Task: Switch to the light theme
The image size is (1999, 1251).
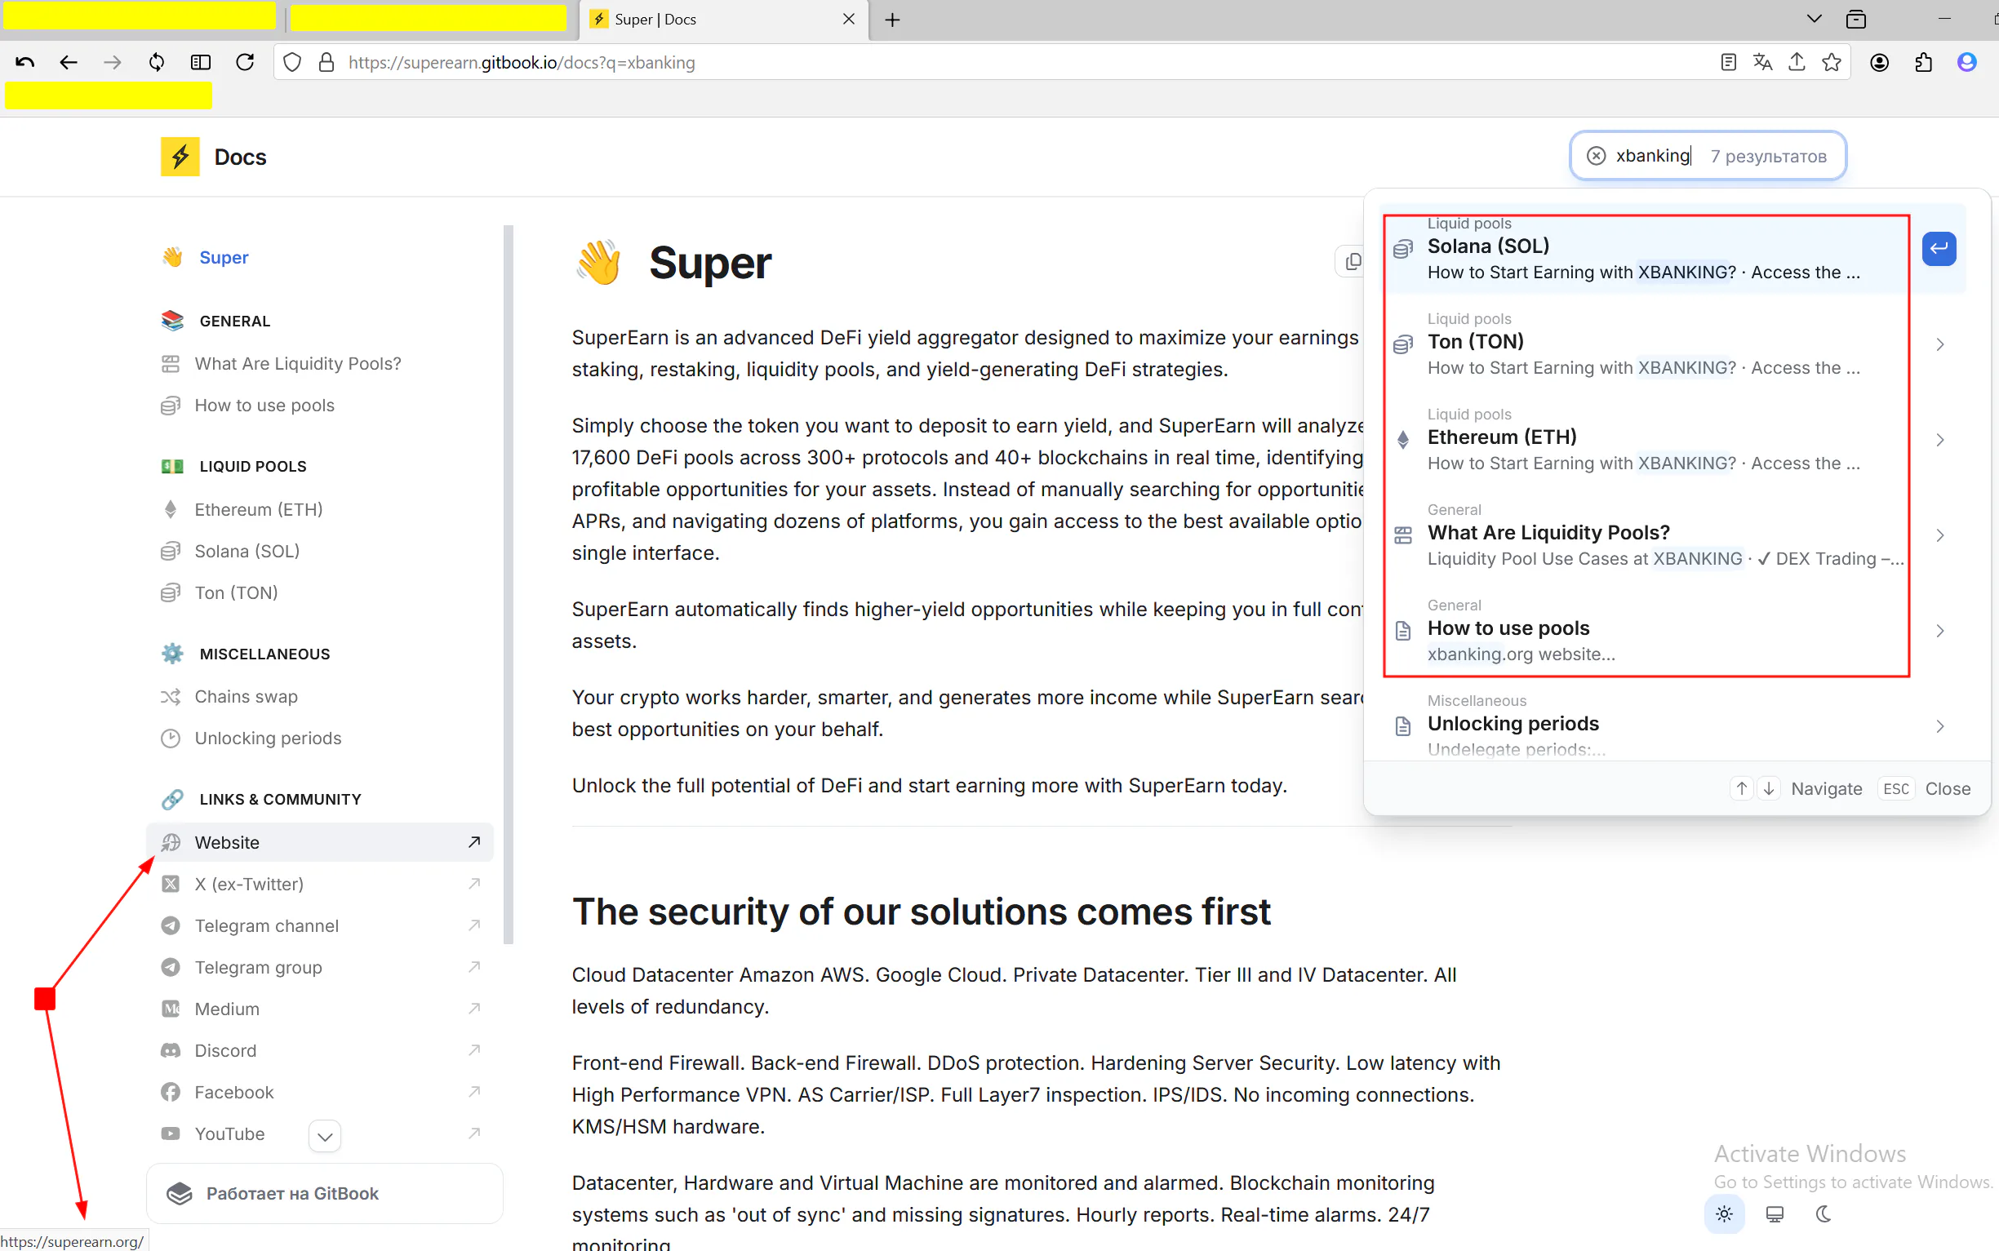Action: (x=1724, y=1213)
